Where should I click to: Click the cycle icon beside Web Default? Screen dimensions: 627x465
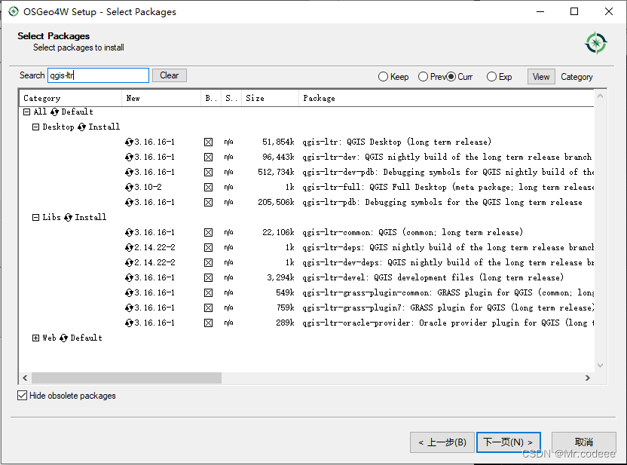click(x=63, y=338)
